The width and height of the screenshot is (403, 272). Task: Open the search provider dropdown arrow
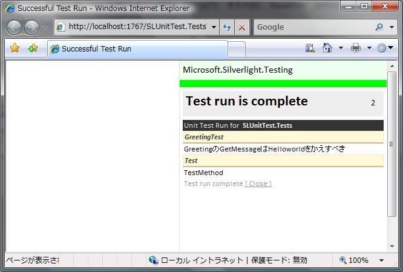(x=392, y=27)
